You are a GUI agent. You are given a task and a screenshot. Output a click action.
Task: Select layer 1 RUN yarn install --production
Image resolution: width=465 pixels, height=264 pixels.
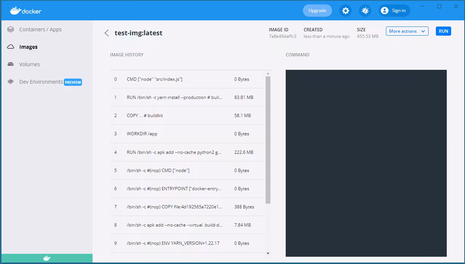click(x=188, y=97)
